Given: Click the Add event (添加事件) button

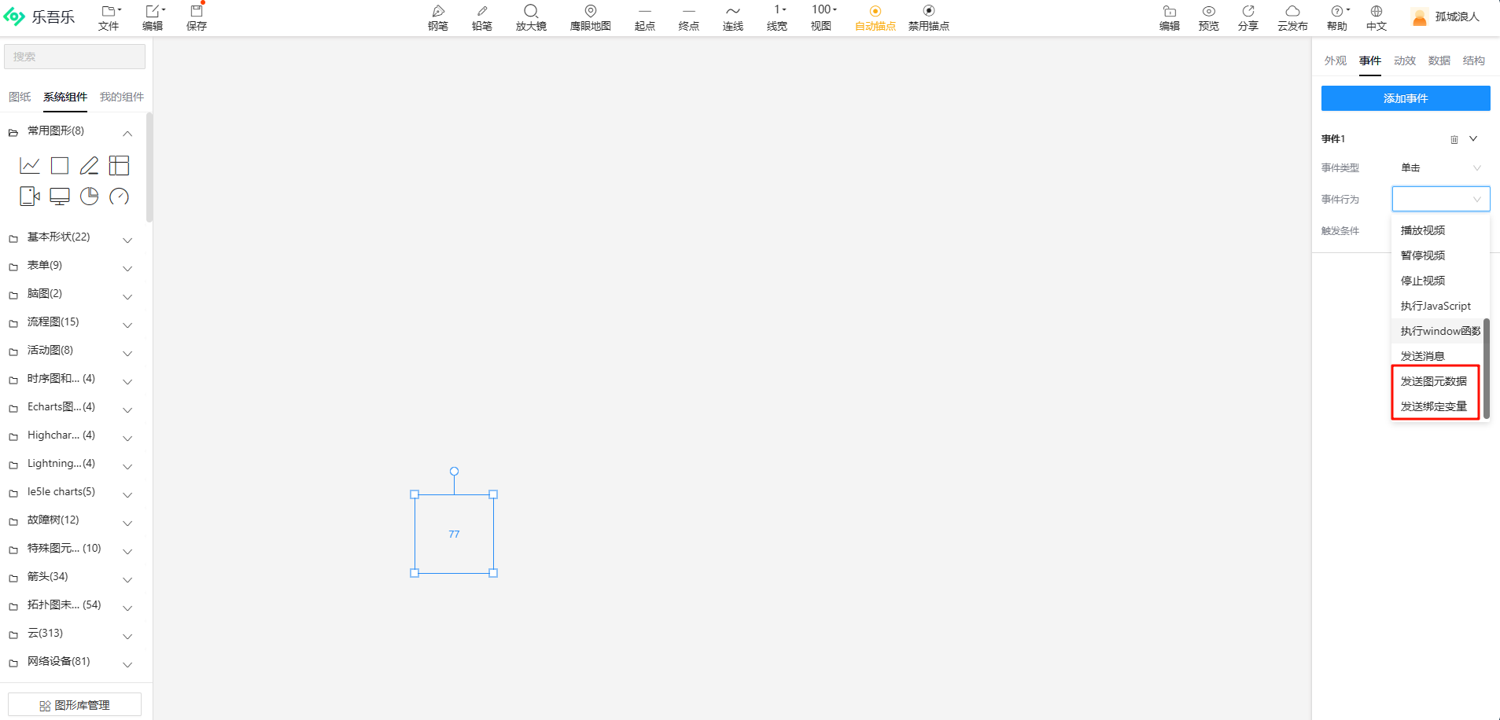Looking at the screenshot, I should click(1405, 98).
